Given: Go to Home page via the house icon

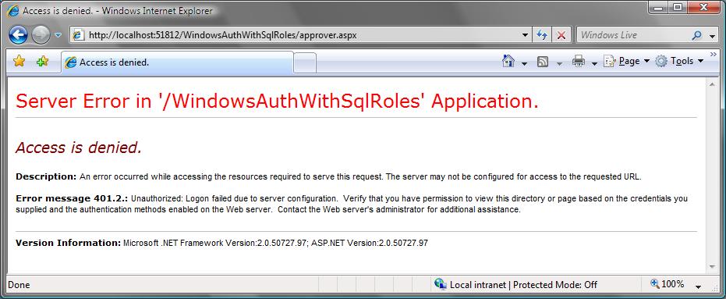Looking at the screenshot, I should (508, 61).
